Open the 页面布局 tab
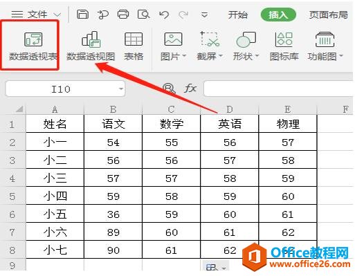 pyautogui.click(x=329, y=15)
